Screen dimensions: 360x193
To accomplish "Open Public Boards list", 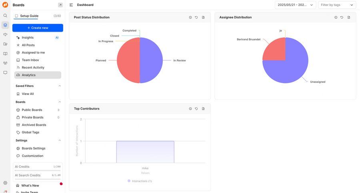I will [x=38, y=110].
